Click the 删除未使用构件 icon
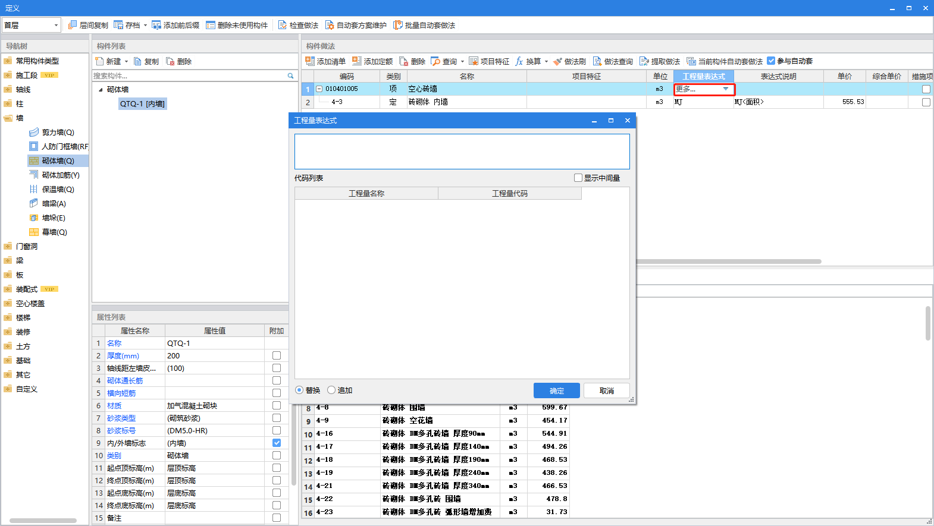Viewport: 934px width, 526px height. pos(211,25)
